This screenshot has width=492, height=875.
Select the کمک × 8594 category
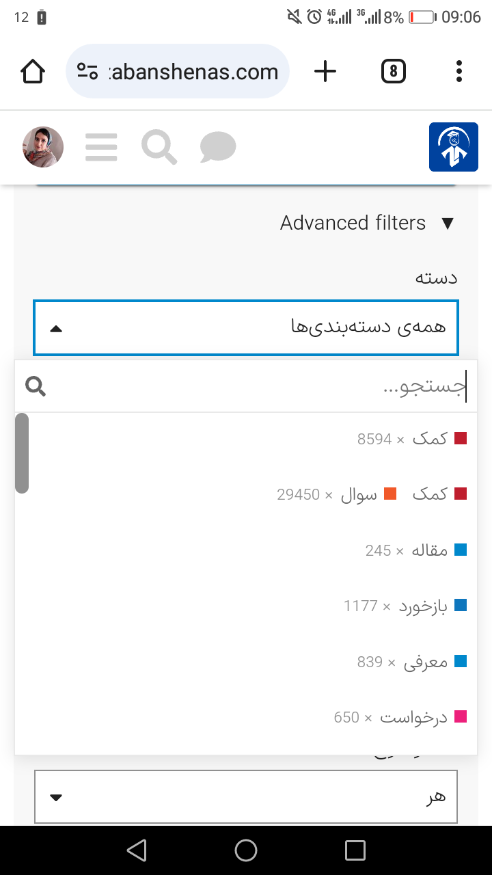(246, 439)
